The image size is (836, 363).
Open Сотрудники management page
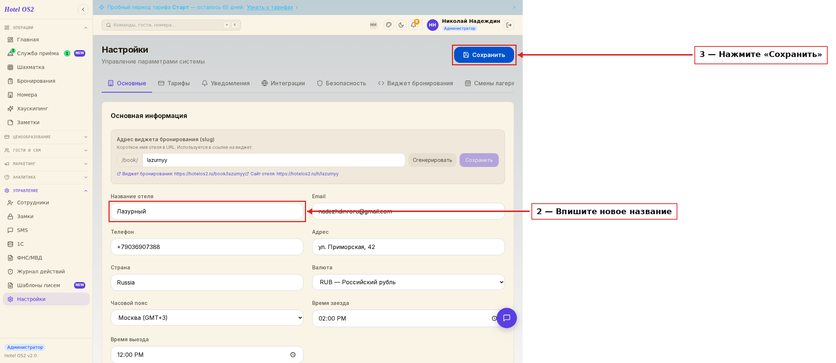click(46, 203)
